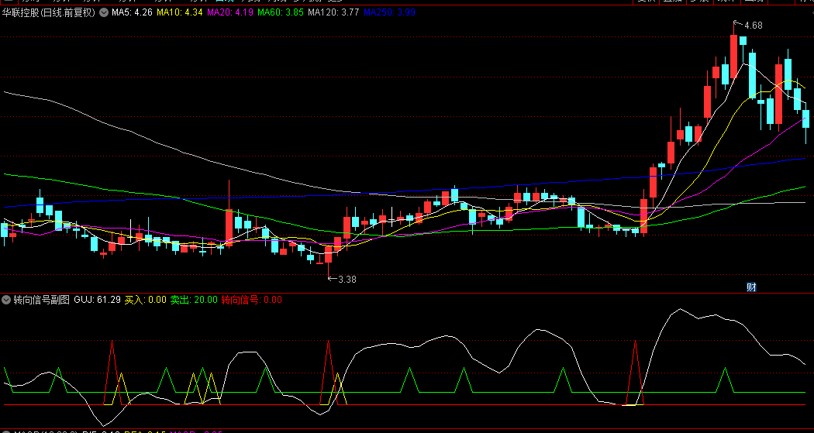
Task: Select the GUJ: 61.29 value
Action: click(97, 299)
